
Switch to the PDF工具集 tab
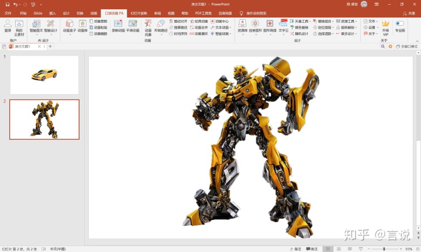tap(203, 13)
